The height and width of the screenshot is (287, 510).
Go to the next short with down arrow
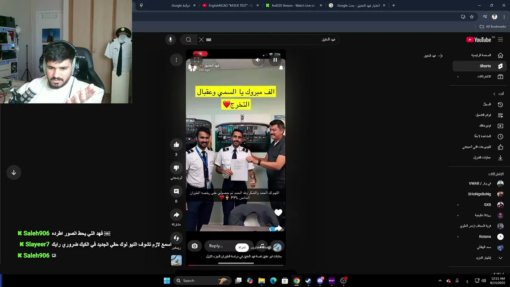point(14,173)
